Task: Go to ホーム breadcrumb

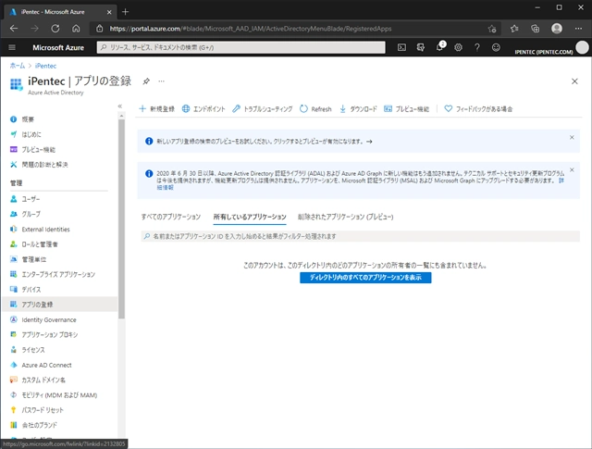Action: coord(18,66)
